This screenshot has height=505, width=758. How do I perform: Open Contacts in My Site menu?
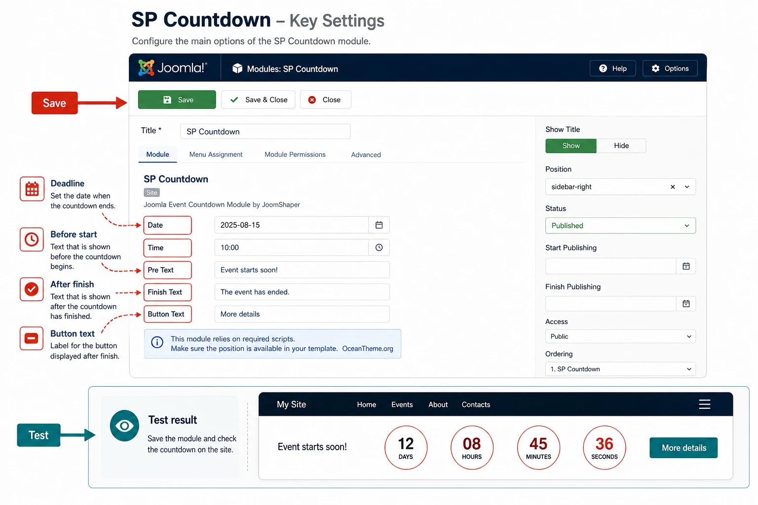click(476, 404)
